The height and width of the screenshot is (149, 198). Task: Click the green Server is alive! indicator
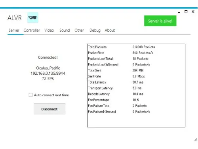(x=160, y=21)
